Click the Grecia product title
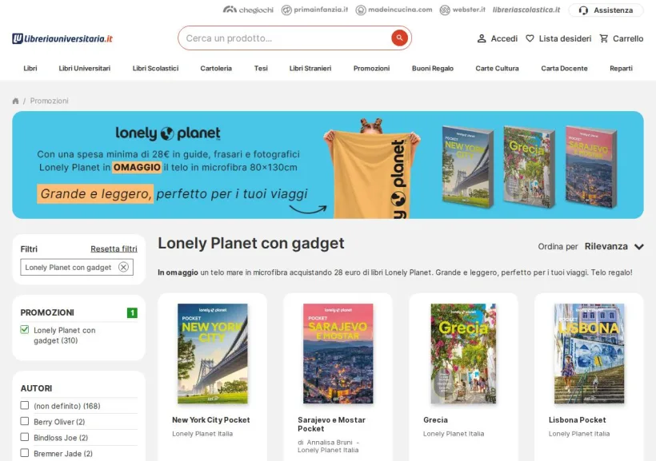 (x=435, y=420)
